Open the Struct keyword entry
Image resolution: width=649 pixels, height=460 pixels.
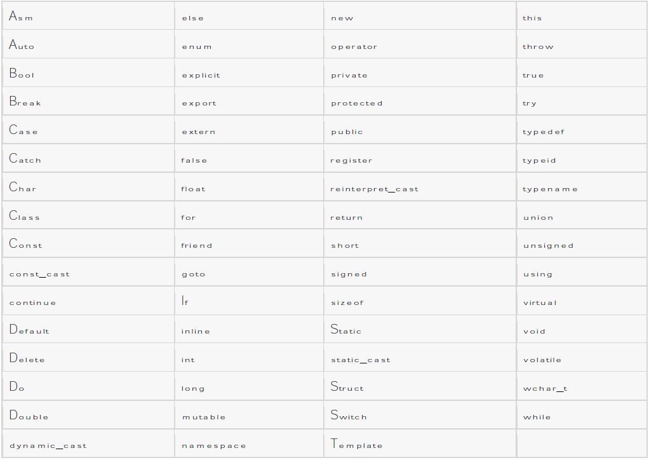coord(347,388)
